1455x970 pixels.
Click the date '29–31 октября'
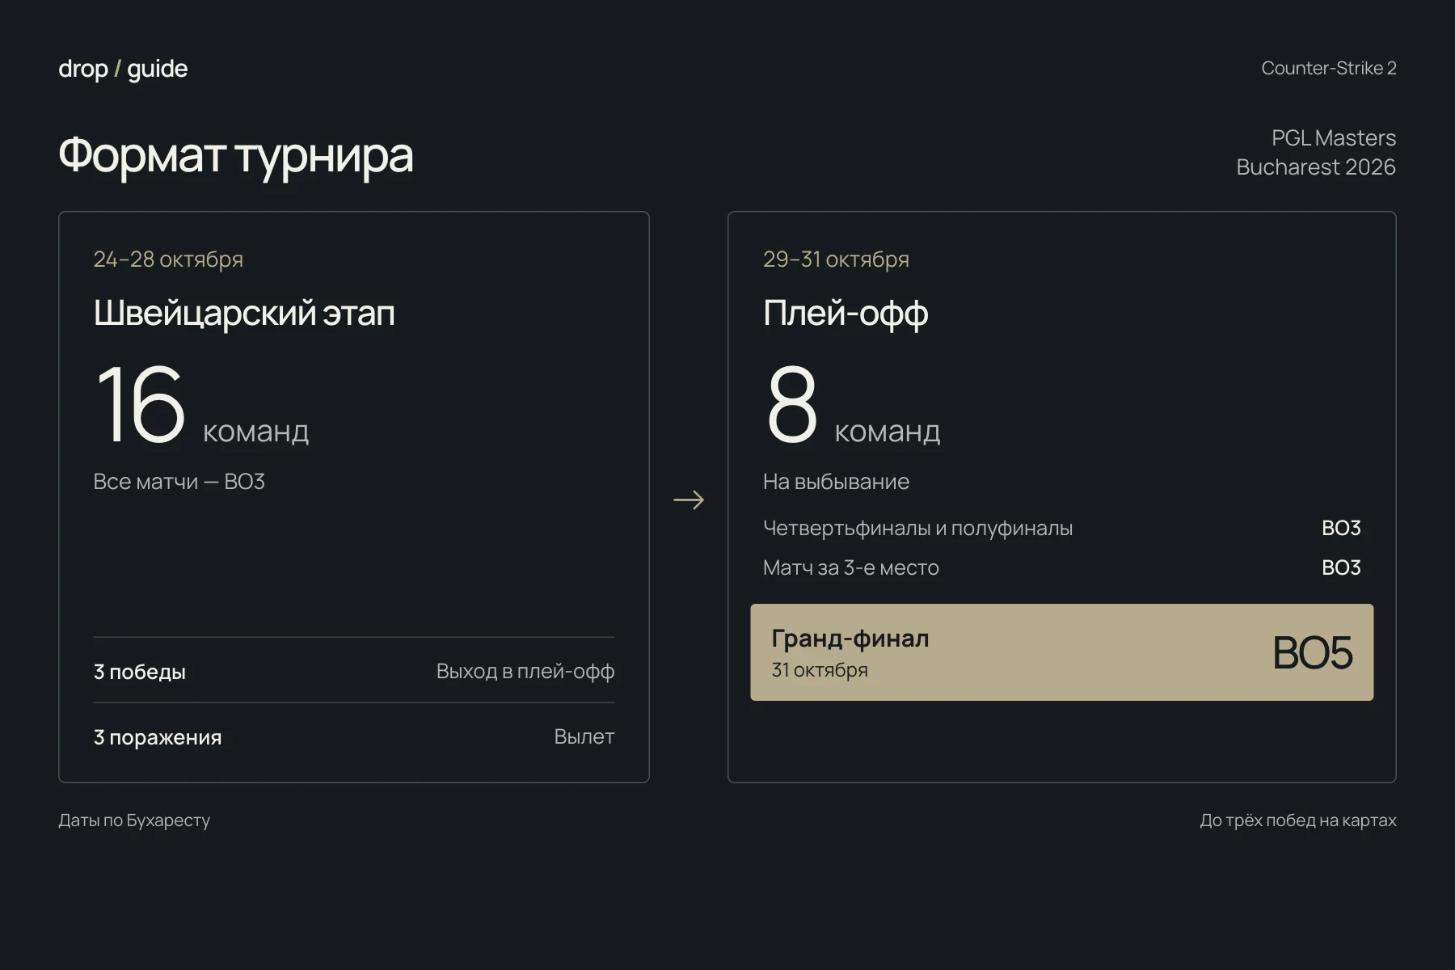pos(836,259)
